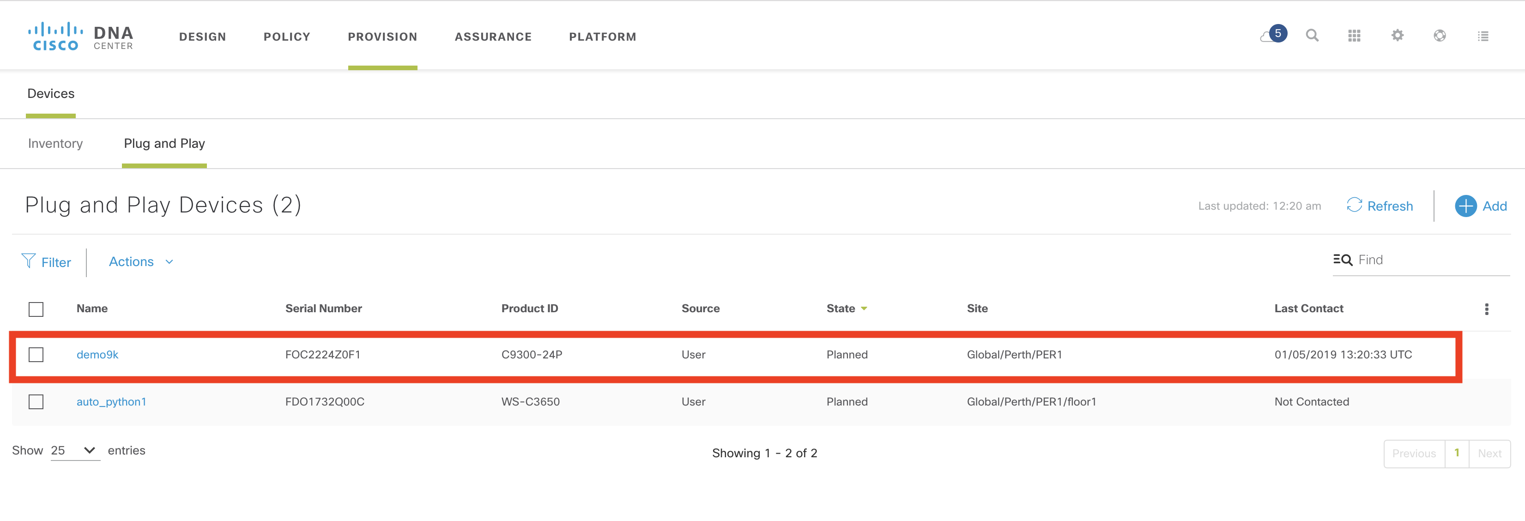Open the Assurance menu
Viewport: 1525px width, 521px height.
tap(492, 36)
